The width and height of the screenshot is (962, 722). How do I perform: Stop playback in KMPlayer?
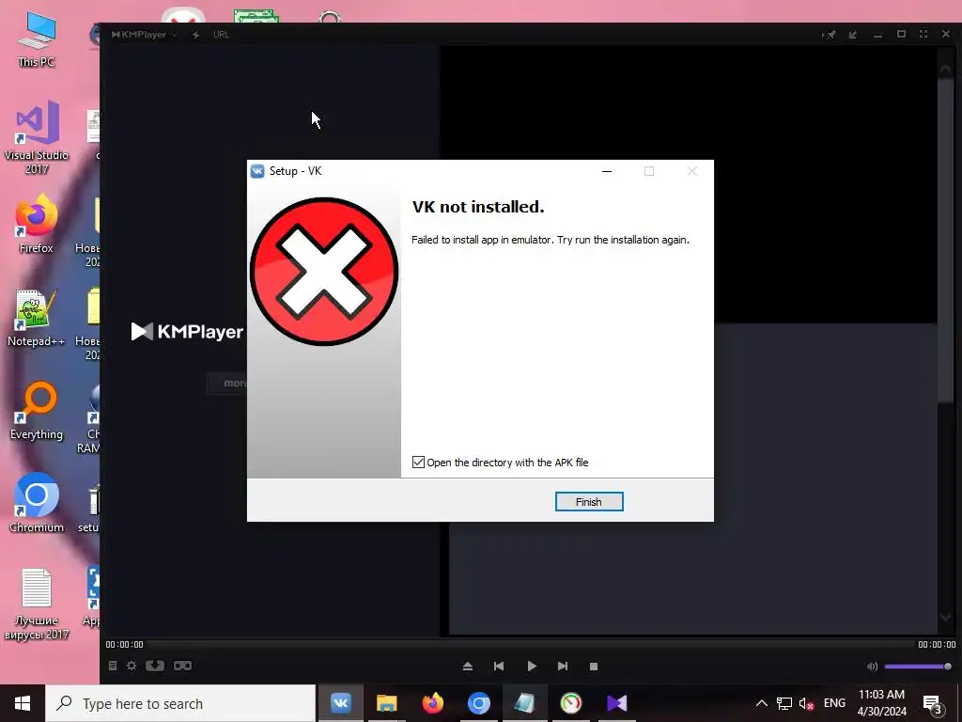[594, 667]
